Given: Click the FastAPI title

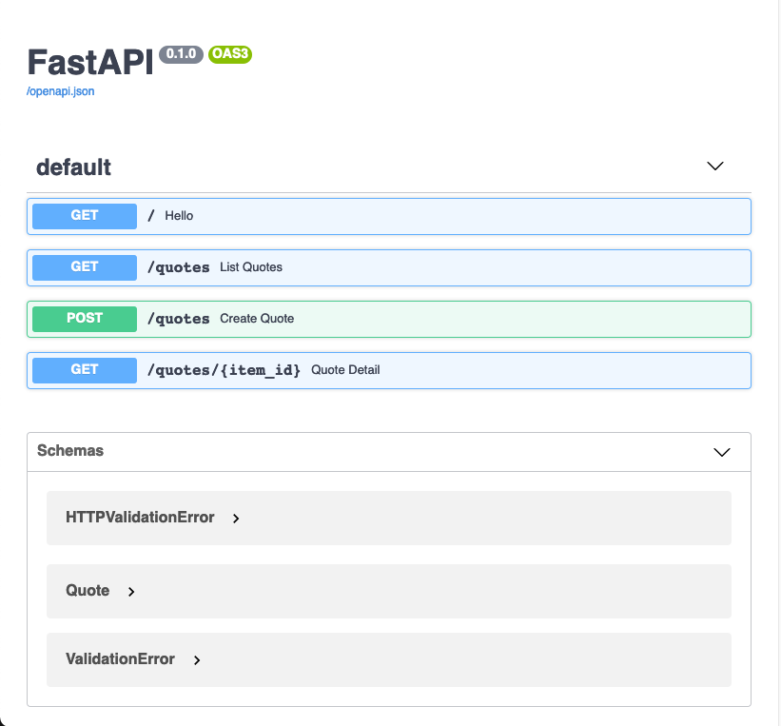Looking at the screenshot, I should pos(90,62).
